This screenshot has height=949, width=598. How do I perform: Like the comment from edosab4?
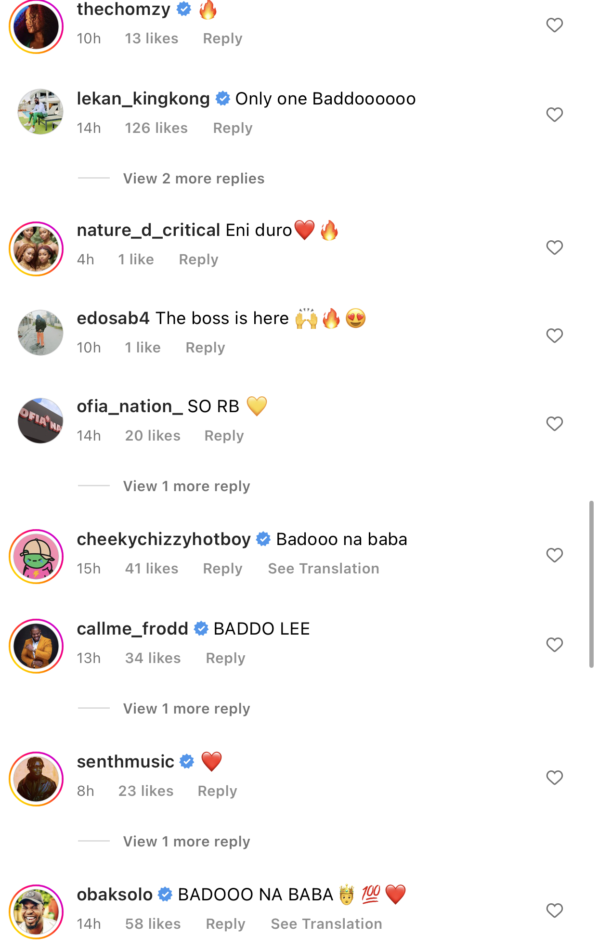point(554,336)
